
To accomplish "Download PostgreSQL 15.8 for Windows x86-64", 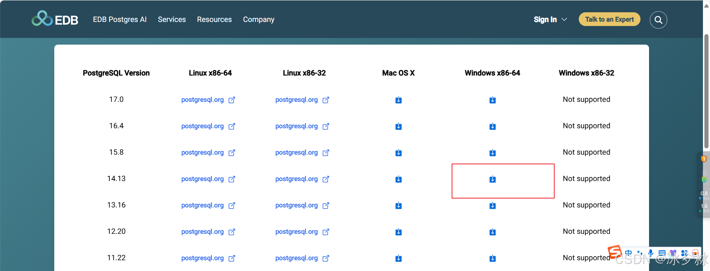I will 493,153.
